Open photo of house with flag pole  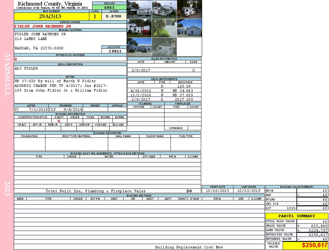click(164, 9)
